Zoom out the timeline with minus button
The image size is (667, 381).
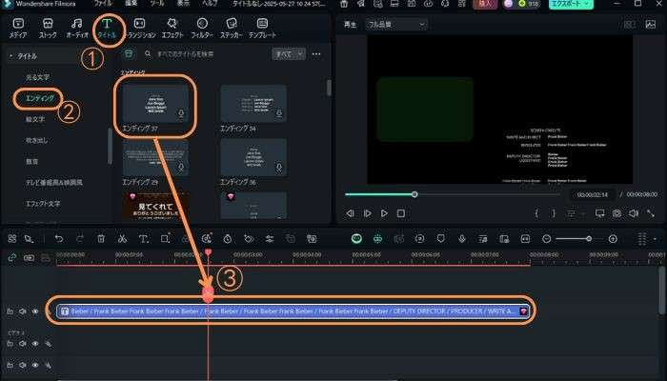547,239
